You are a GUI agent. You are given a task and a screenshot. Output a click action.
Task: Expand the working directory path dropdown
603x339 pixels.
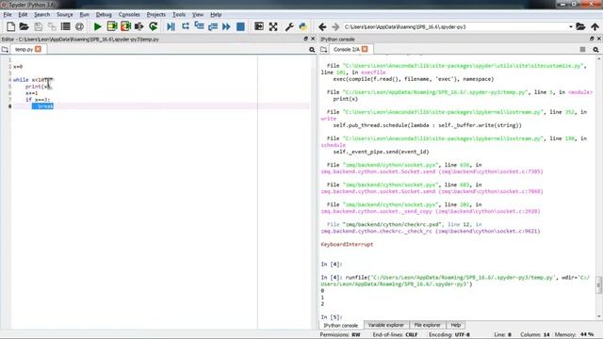(571, 27)
